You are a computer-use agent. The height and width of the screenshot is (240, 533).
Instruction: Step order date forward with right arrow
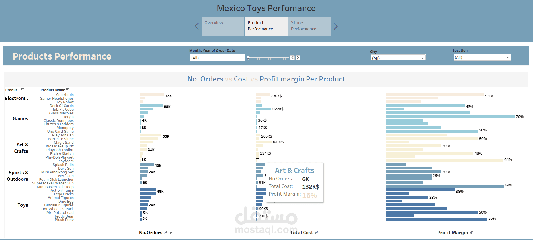pos(298,58)
